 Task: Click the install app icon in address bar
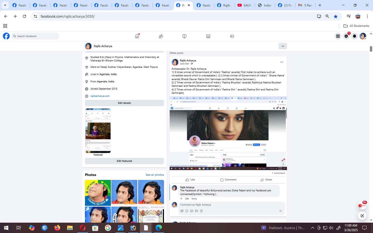coord(319,16)
